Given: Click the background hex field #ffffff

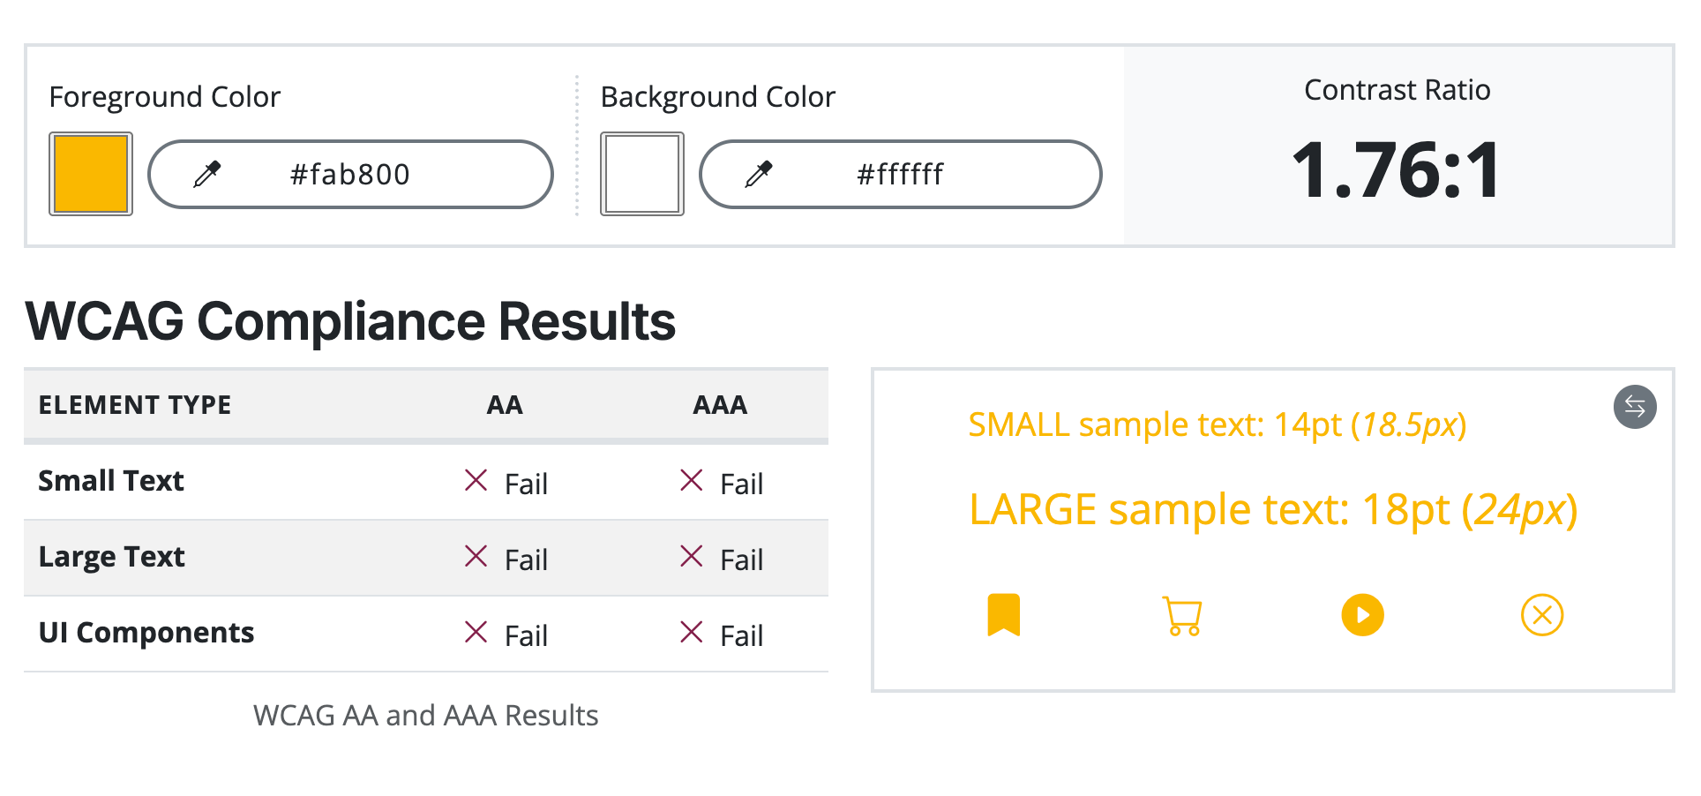Looking at the screenshot, I should pos(900,175).
